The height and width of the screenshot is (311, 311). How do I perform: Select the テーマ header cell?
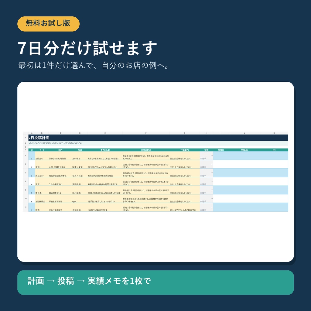[x=42, y=150]
